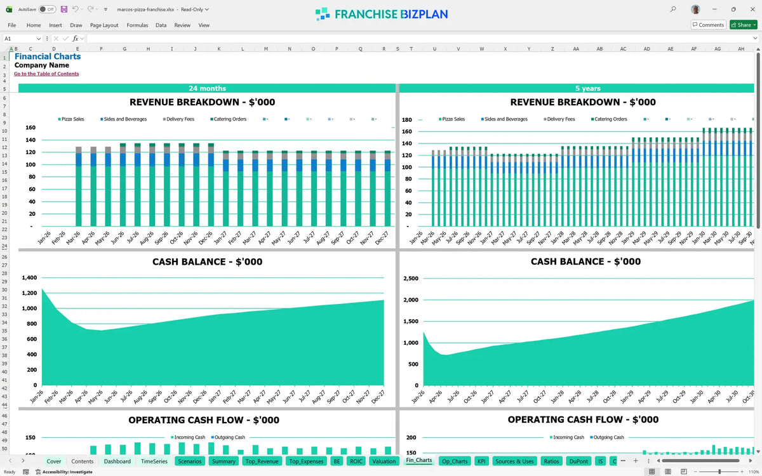Select Page Layout view icon in status bar

coord(667,472)
